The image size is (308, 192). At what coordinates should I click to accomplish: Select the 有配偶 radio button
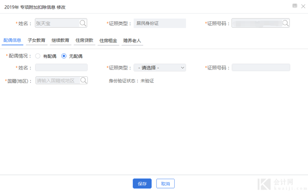38,56
